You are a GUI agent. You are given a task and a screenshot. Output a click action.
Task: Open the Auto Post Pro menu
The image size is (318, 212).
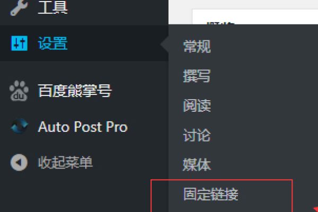tap(83, 127)
